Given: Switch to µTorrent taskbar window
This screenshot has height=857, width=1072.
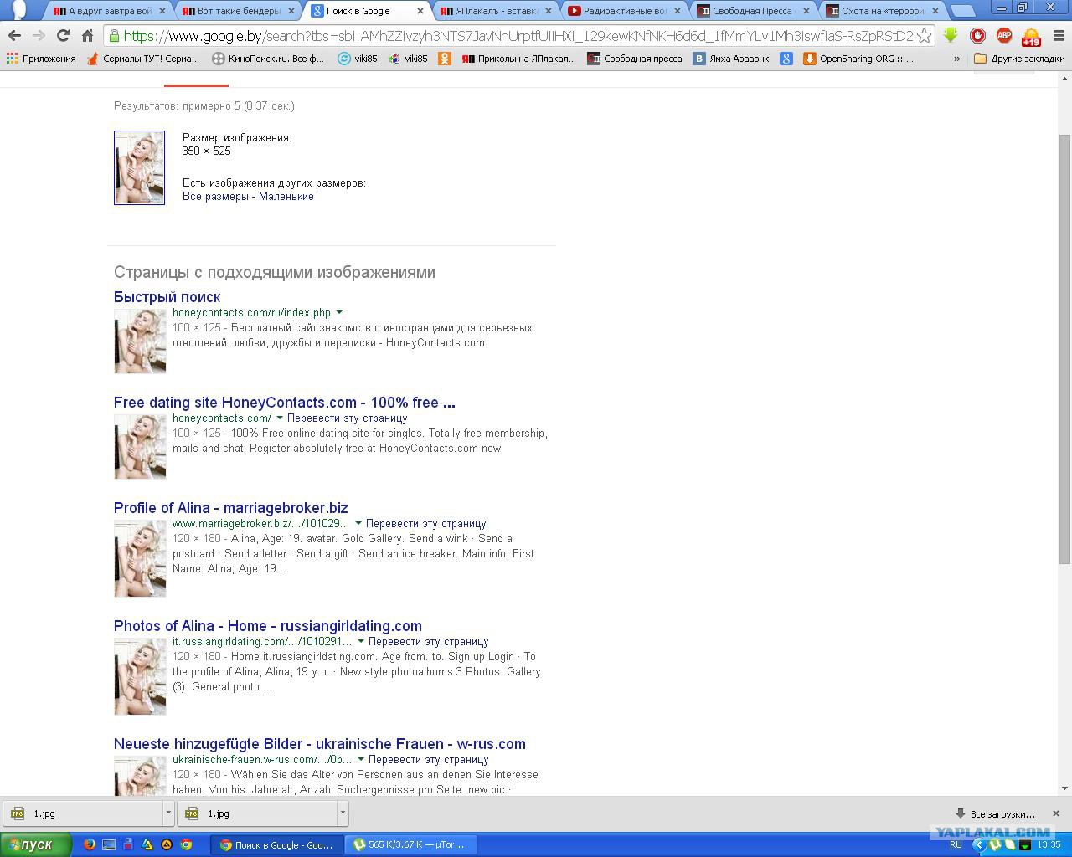Looking at the screenshot, I should point(410,844).
